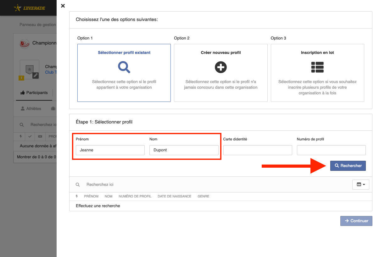Image resolution: width=385 pixels, height=257 pixels.
Task: Click the championship logo icon
Action: click(25, 43)
